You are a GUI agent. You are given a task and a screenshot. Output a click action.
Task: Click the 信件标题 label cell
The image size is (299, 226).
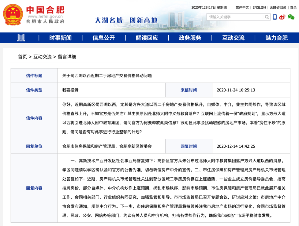(x=34, y=76)
